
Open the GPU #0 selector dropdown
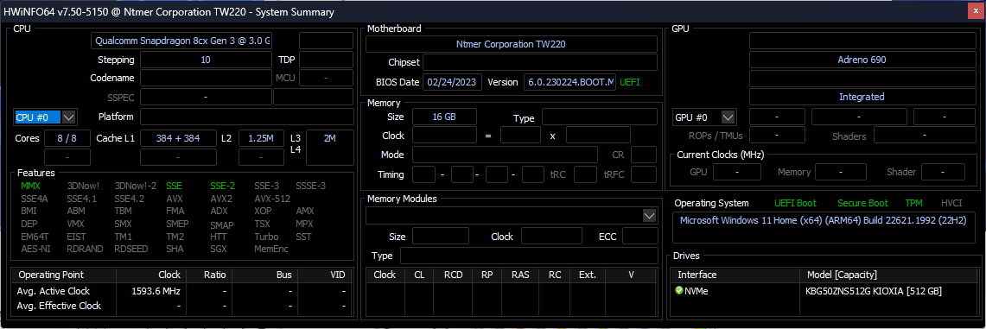point(728,117)
